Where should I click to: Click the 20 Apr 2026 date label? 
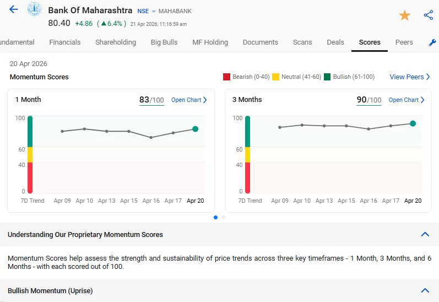point(28,64)
